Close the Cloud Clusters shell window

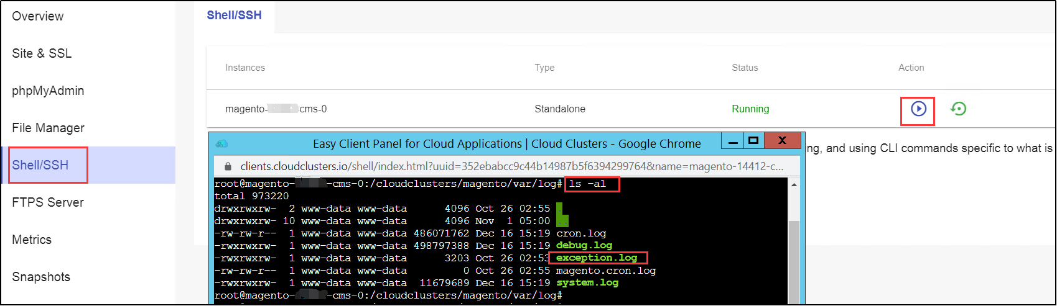783,141
